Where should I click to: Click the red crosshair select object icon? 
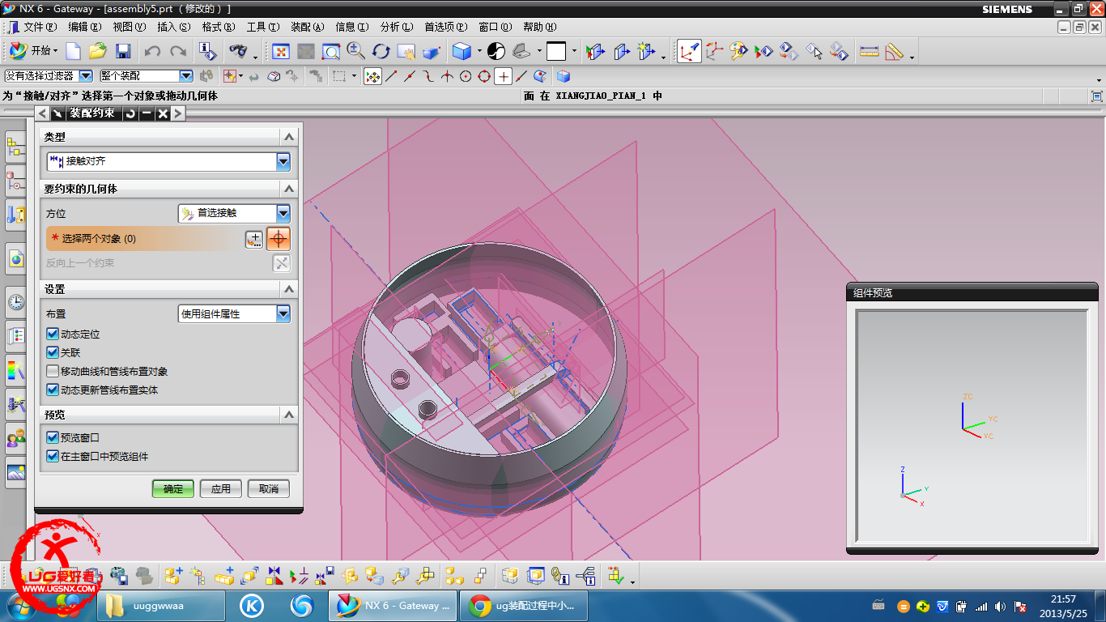279,239
